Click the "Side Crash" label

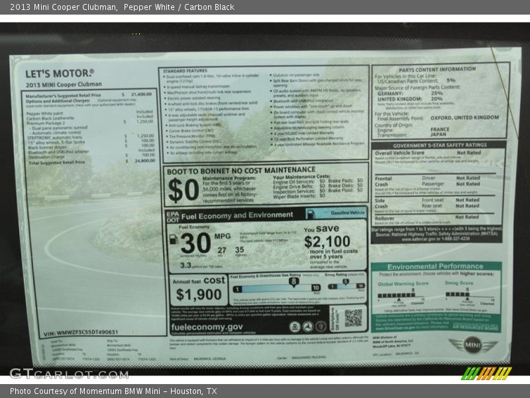pyautogui.click(x=382, y=203)
